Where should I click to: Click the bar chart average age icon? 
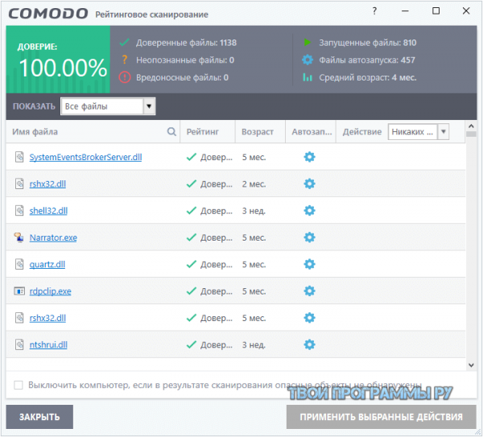[308, 77]
